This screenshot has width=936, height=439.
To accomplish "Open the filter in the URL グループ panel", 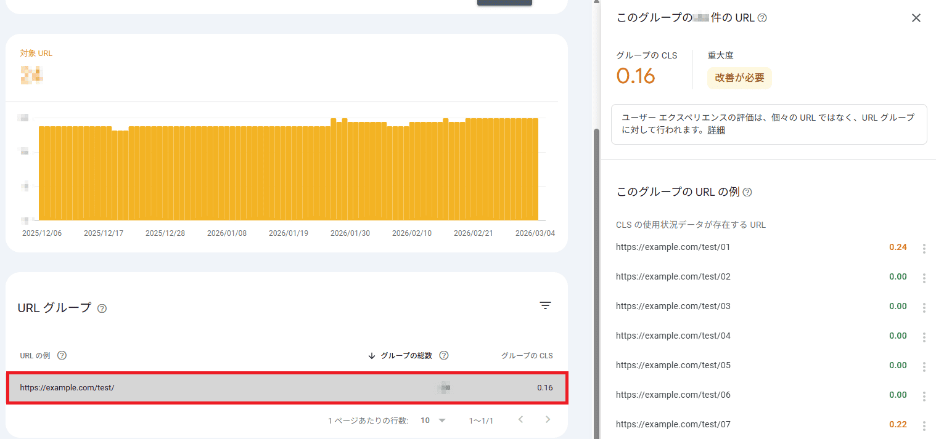I will (545, 305).
